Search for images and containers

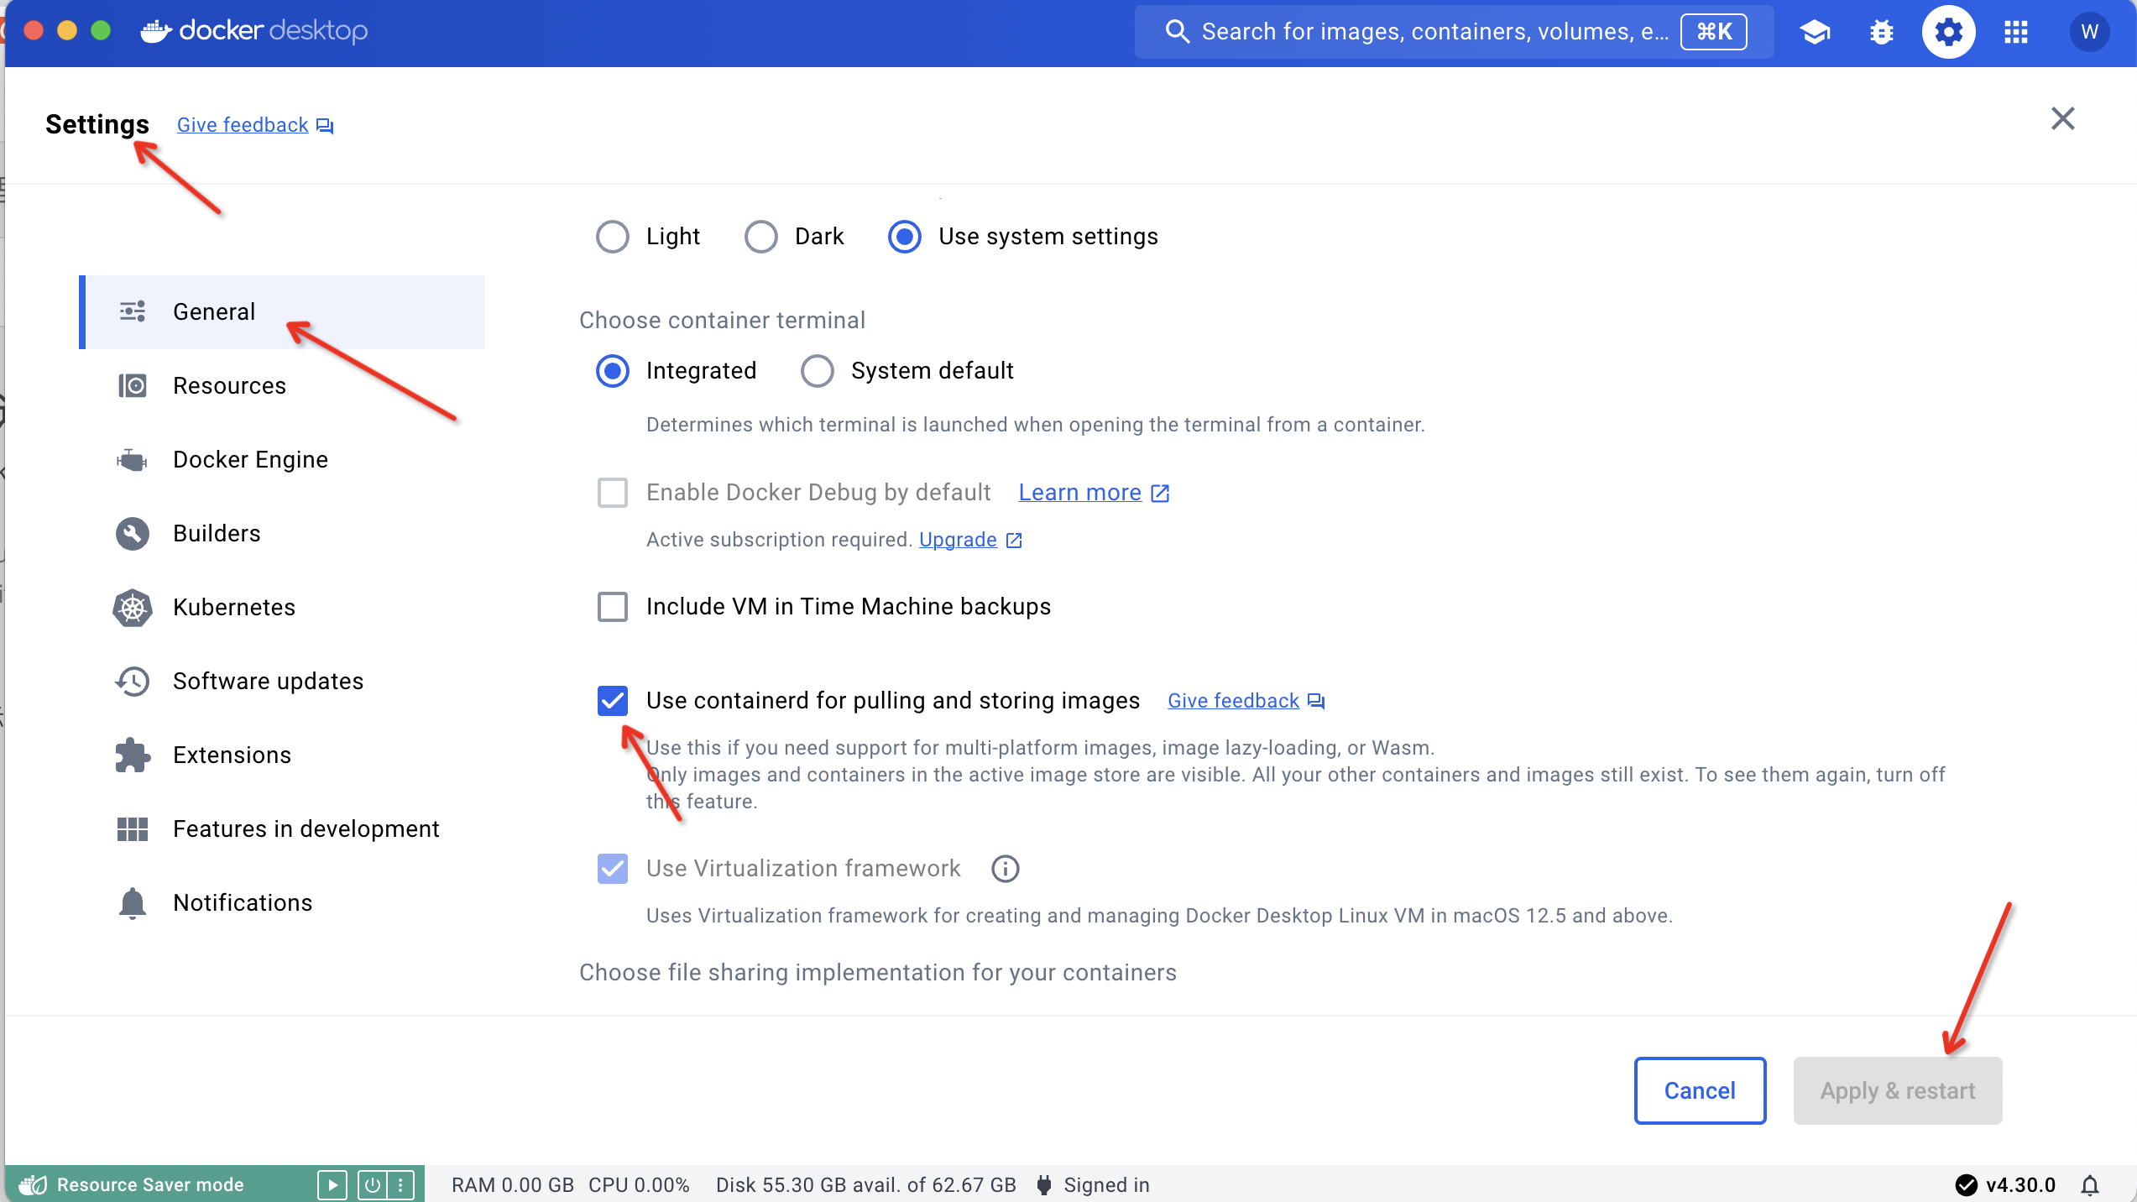pos(1445,29)
